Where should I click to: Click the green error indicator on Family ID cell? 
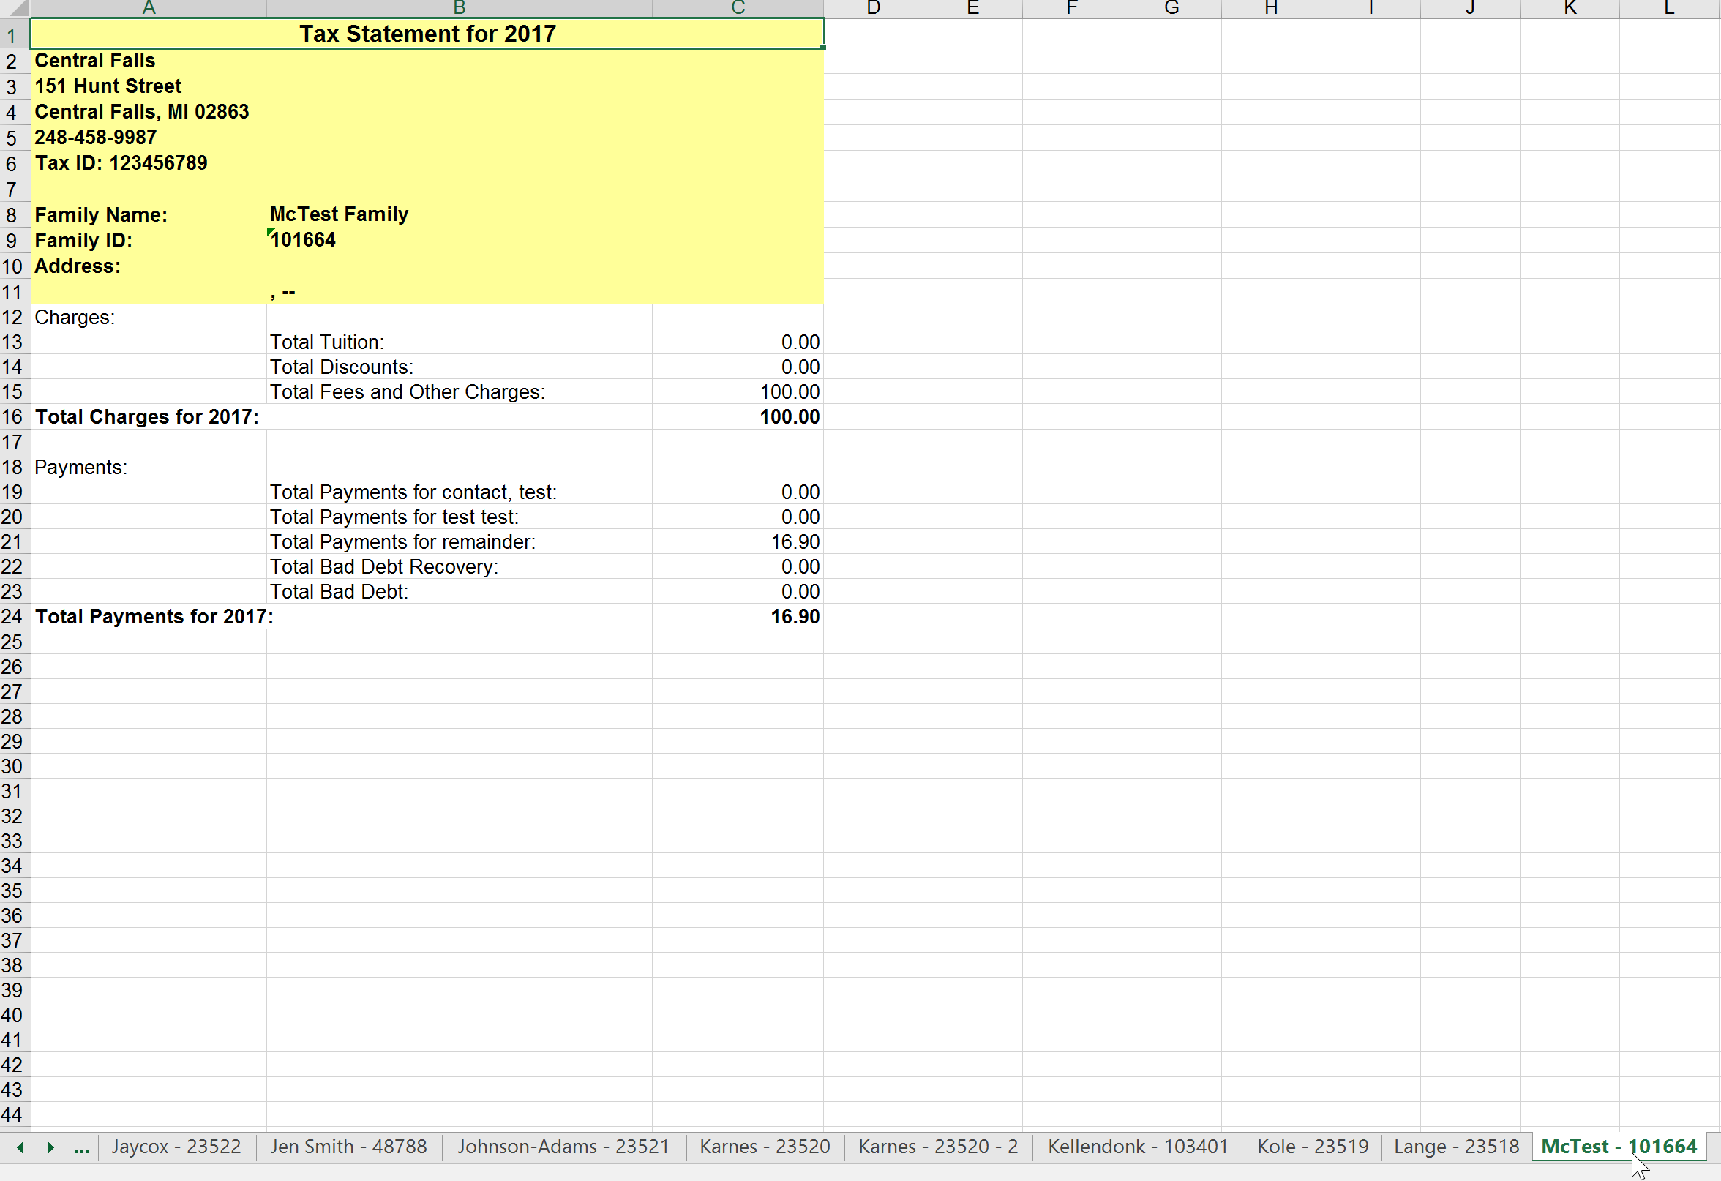(270, 232)
